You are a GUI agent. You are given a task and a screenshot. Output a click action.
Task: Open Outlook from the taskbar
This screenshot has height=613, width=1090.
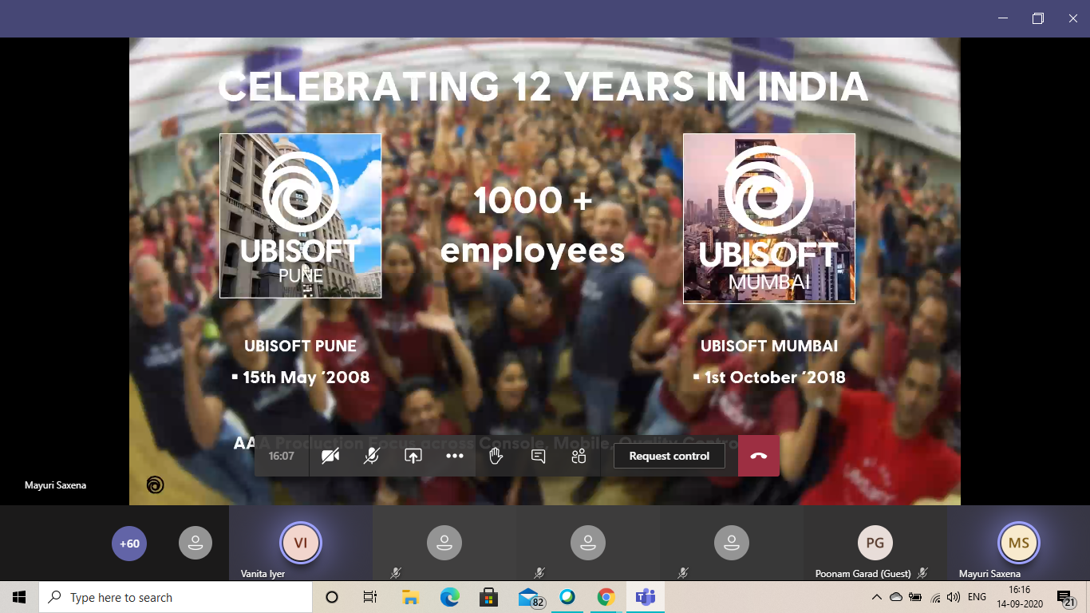click(x=527, y=596)
